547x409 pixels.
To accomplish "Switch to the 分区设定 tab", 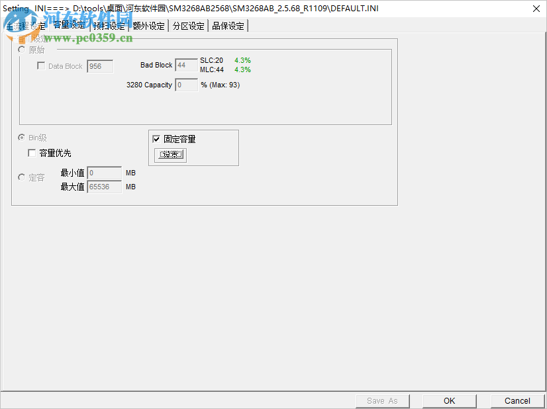I will coord(187,25).
